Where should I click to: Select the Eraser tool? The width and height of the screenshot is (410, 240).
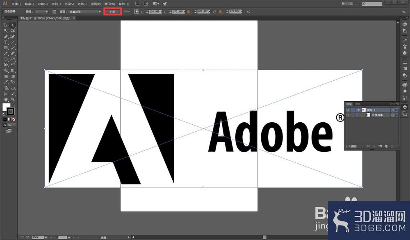pyautogui.click(x=12, y=53)
